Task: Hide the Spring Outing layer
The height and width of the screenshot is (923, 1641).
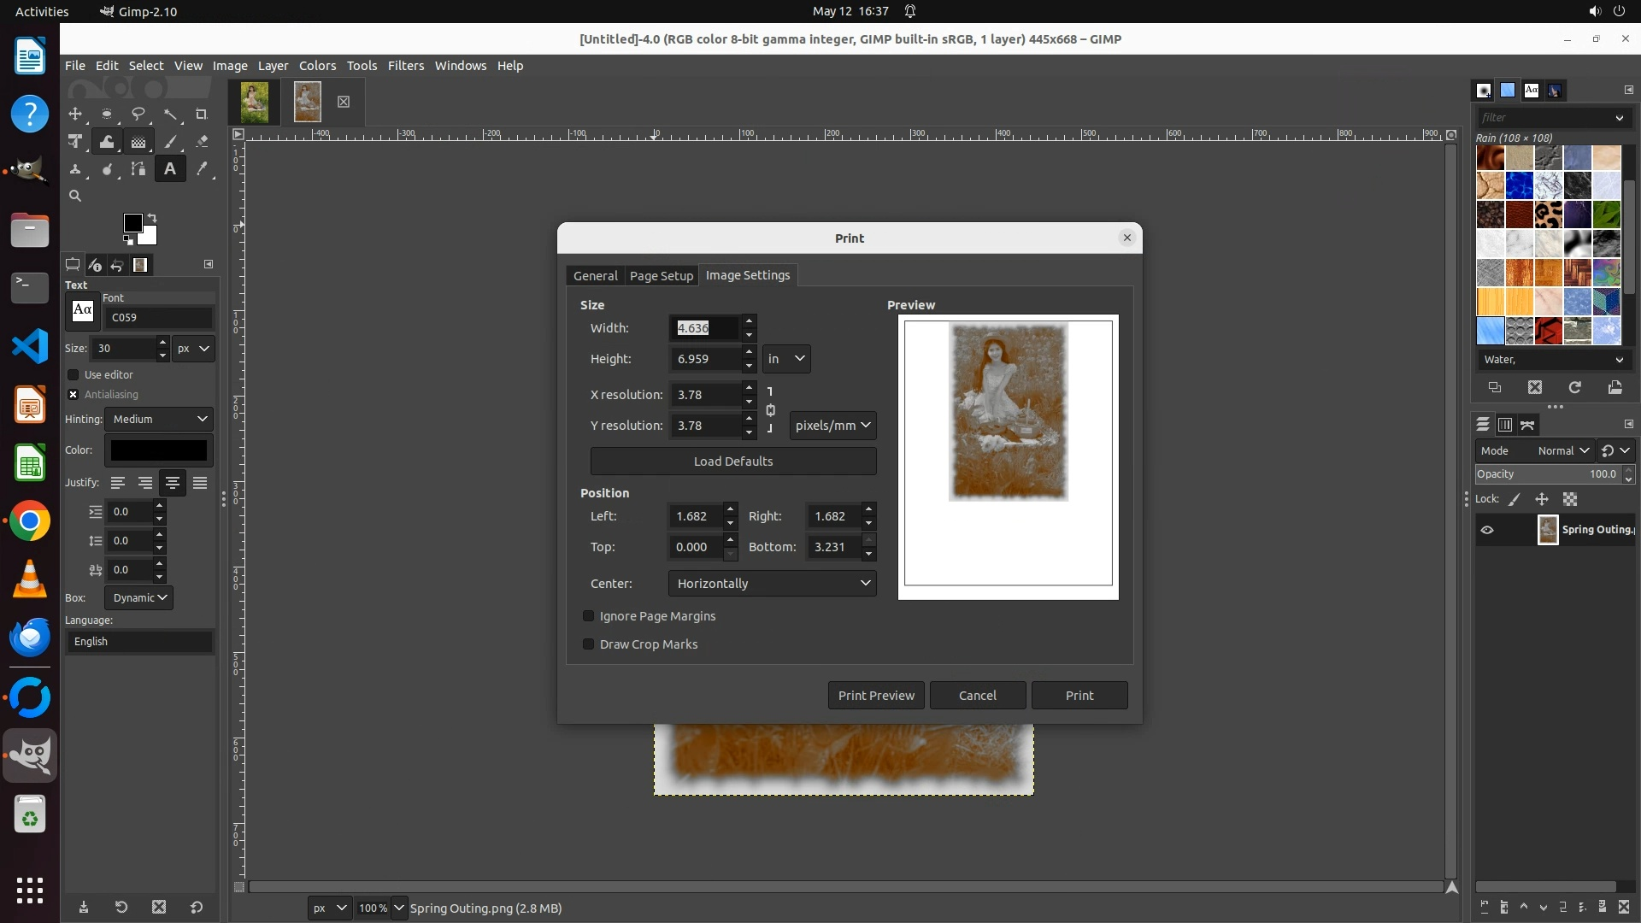Action: click(x=1487, y=530)
